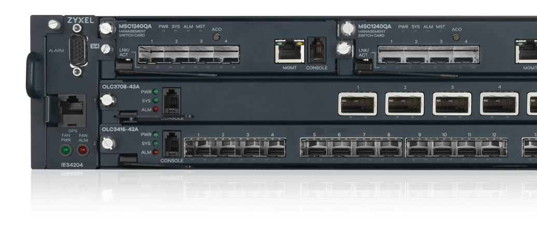Viewport: 537px width, 251px height.
Task: Click the ZYXEL logo on the chassis
Action: 79,21
